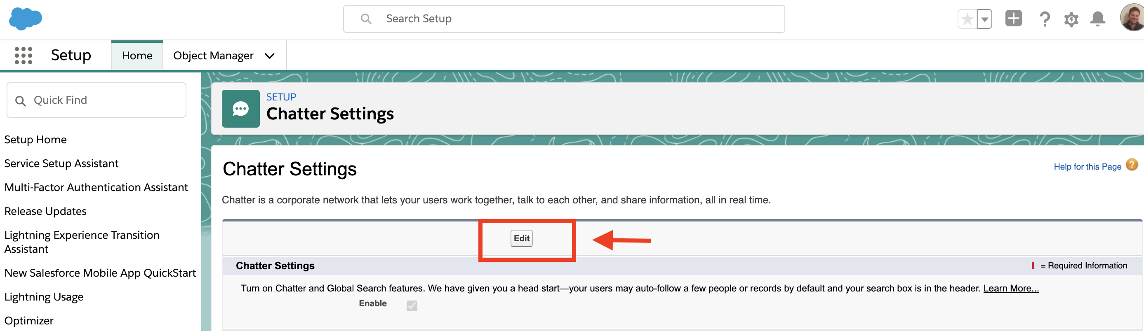
Task: Click the Favorites star icon
Action: (967, 19)
